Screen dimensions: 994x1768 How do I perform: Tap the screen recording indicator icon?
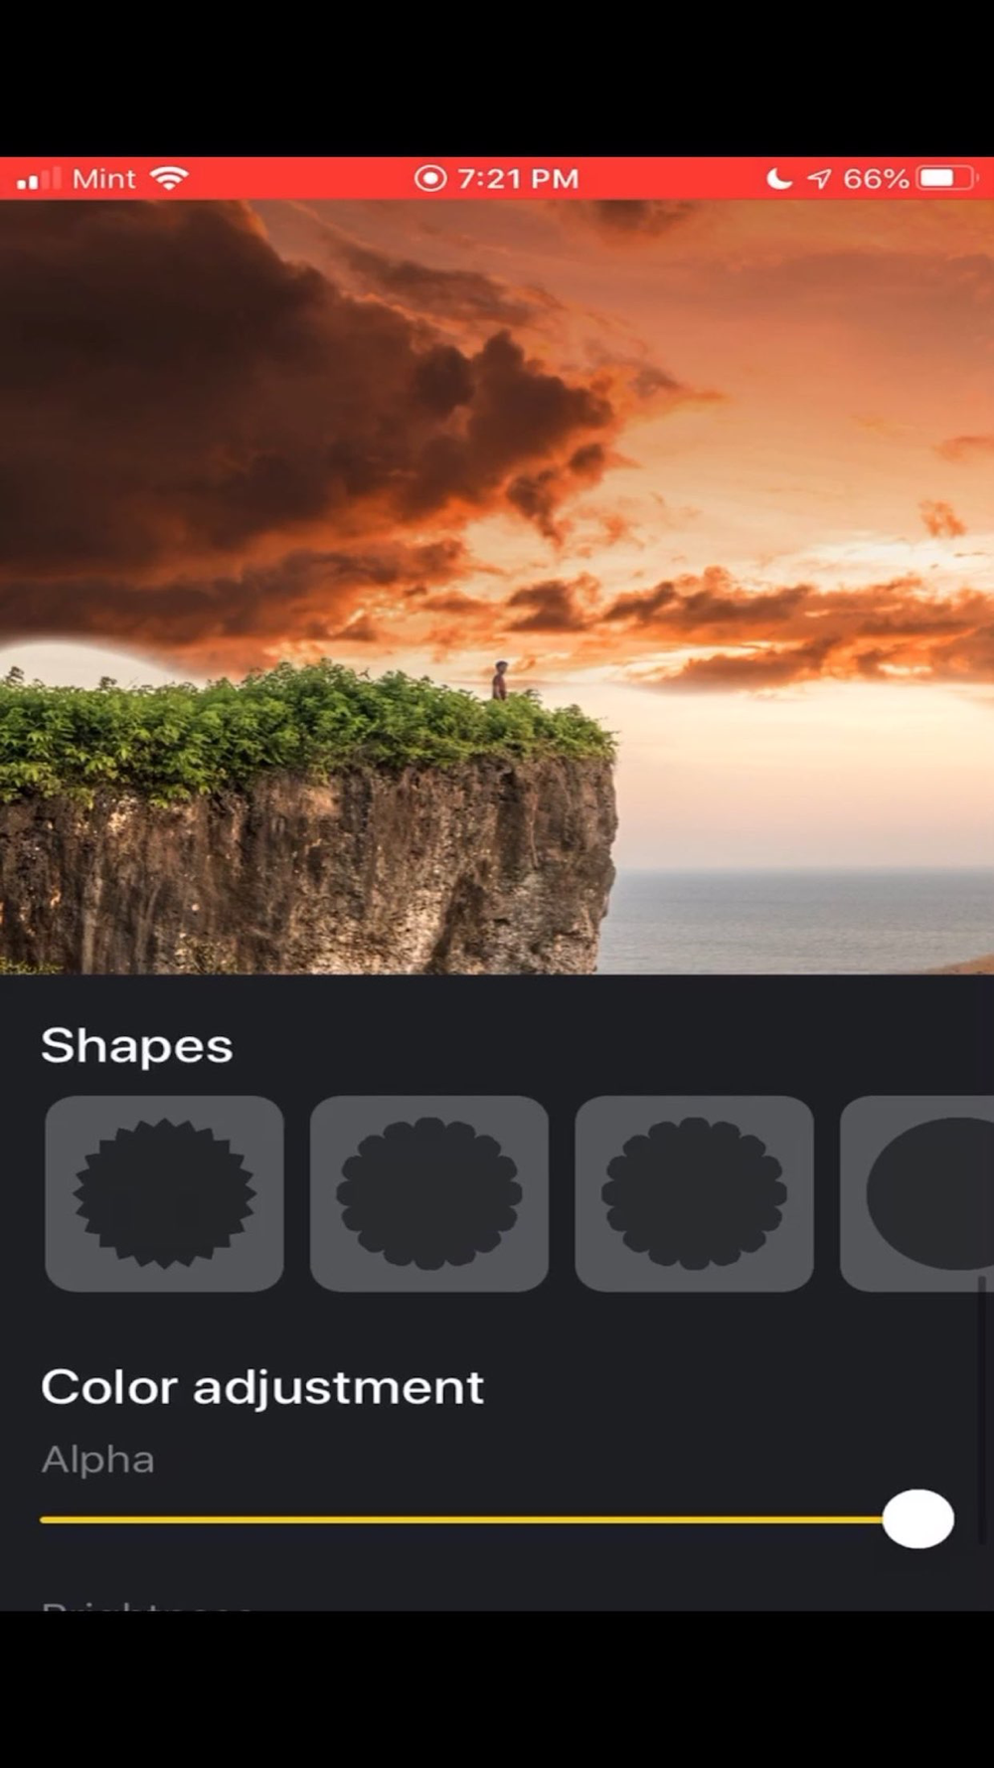click(430, 178)
